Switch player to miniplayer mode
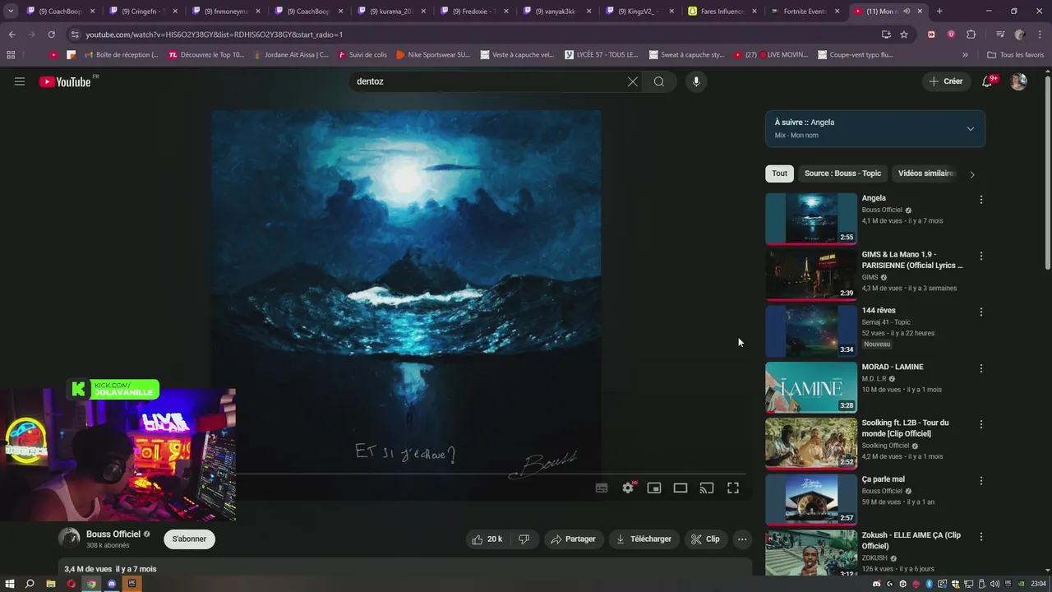This screenshot has height=592, width=1052. [654, 488]
